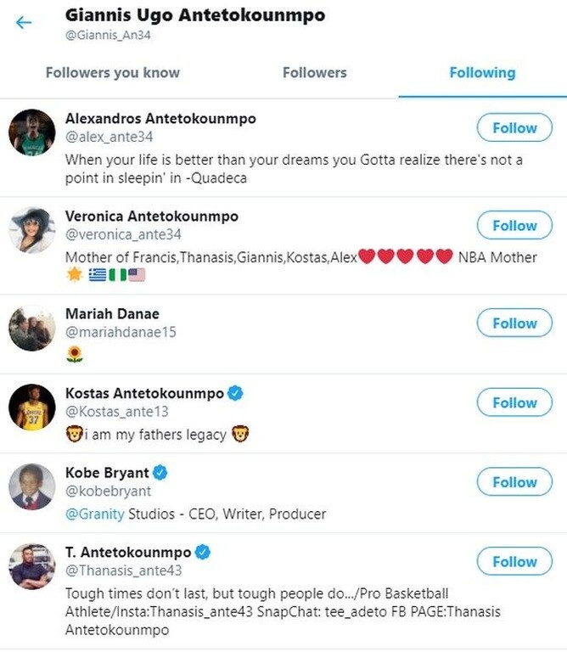The image size is (567, 652).
Task: Click the back arrow icon
Action: pyautogui.click(x=24, y=22)
